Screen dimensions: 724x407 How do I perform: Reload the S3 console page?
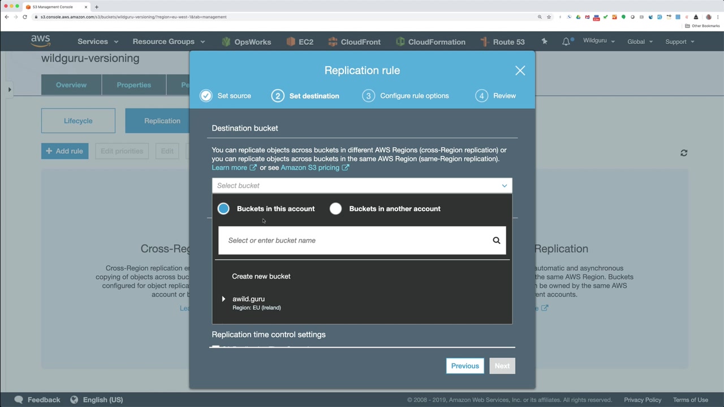[x=25, y=17]
